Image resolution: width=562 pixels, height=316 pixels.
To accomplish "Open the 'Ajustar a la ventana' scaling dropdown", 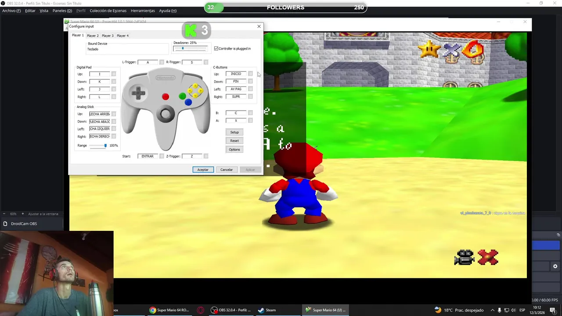I will click(43, 214).
